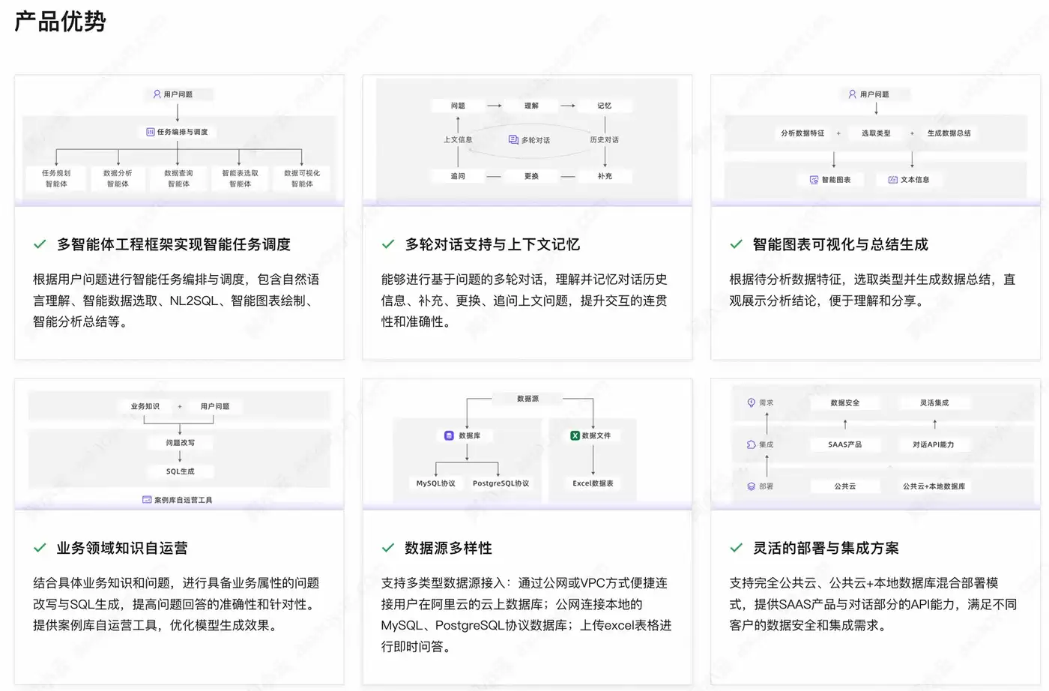Click the 记忆 box in dialogue diagram
This screenshot has width=1049, height=691.
click(x=605, y=106)
